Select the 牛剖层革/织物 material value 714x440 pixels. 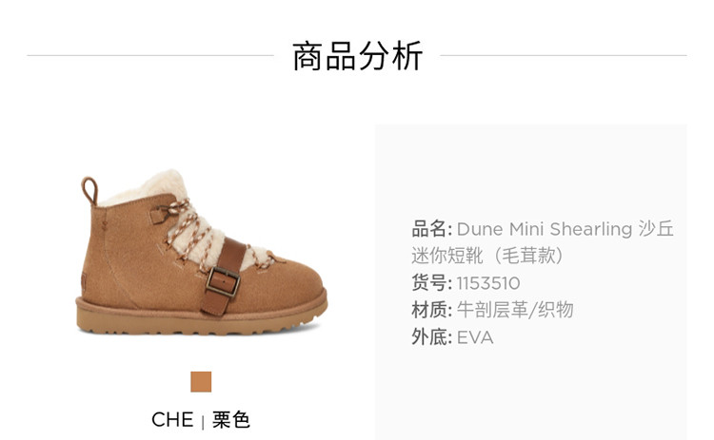pyautogui.click(x=515, y=310)
